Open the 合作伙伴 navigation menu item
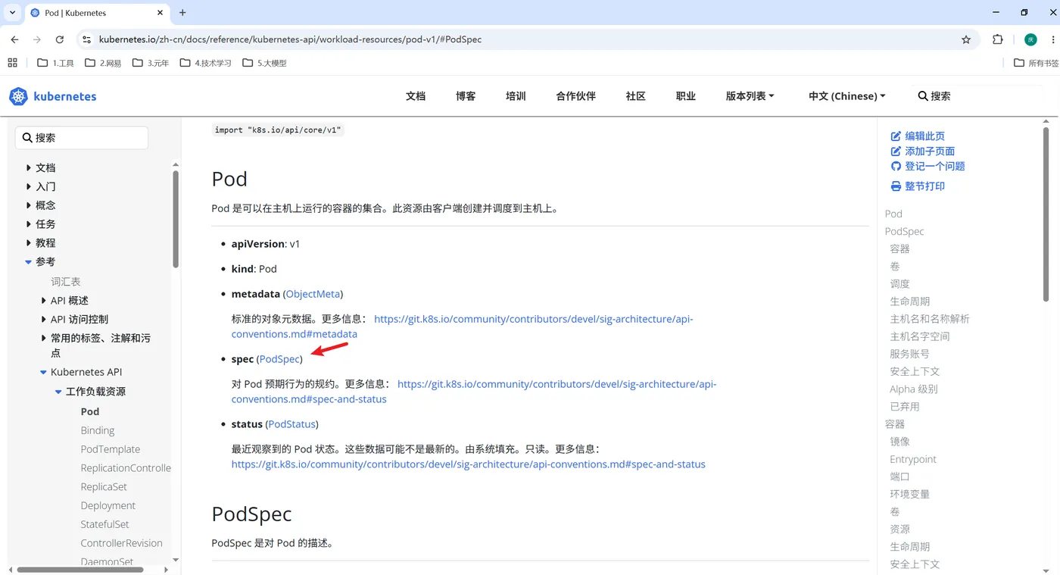The image size is (1060, 575). tap(575, 96)
